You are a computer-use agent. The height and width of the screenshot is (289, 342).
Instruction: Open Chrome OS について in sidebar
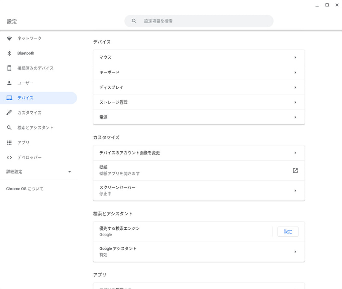click(25, 188)
